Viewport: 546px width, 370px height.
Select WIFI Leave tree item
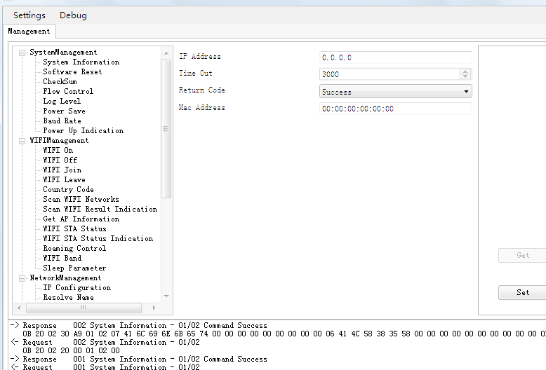pyautogui.click(x=64, y=179)
